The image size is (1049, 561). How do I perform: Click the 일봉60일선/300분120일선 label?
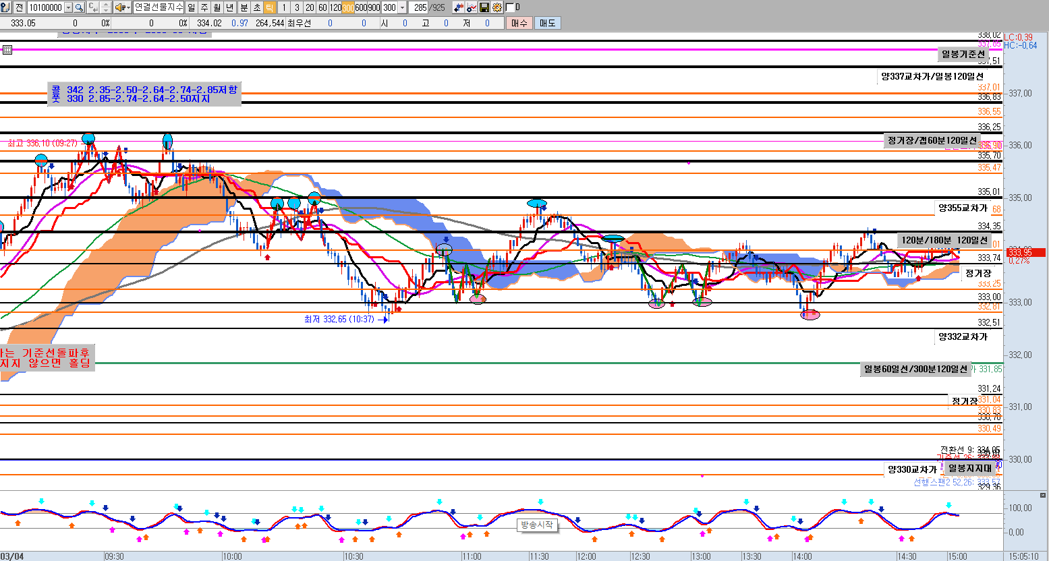916,369
